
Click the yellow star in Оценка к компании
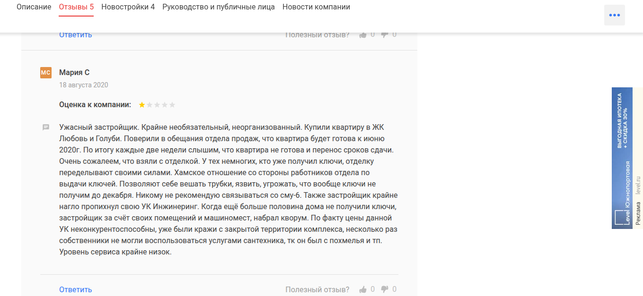(x=141, y=104)
